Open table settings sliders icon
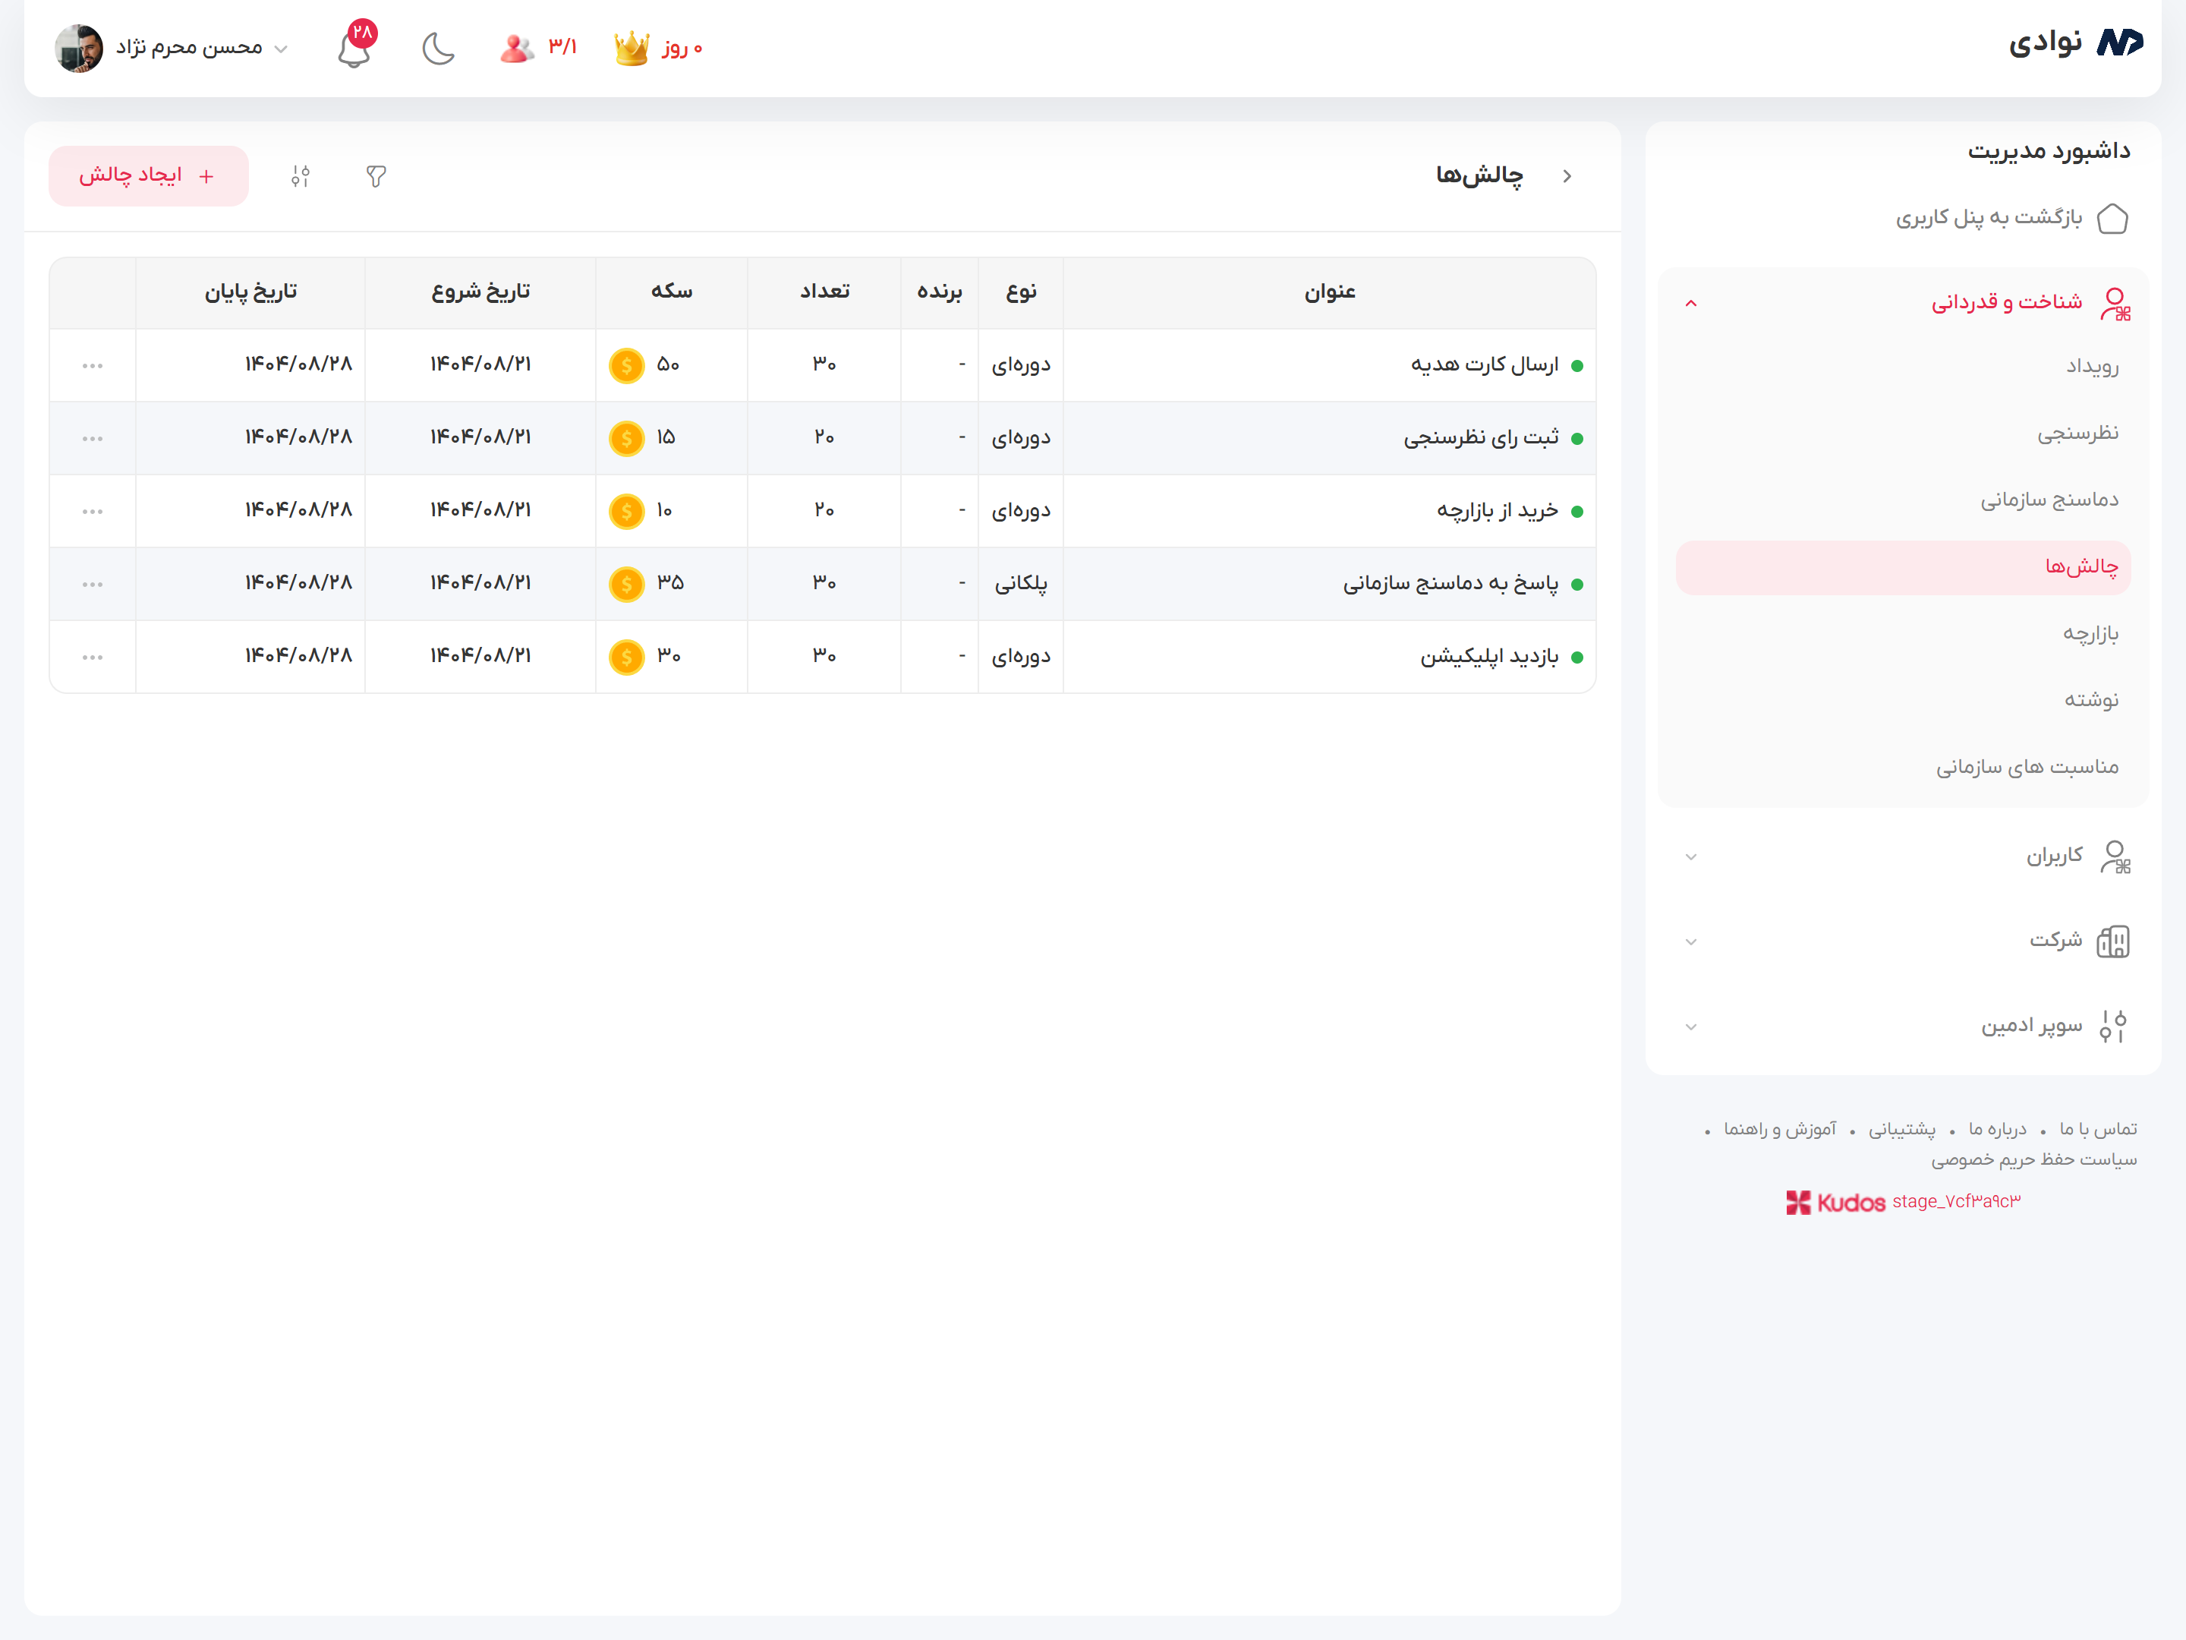Image resolution: width=2186 pixels, height=1640 pixels. pyautogui.click(x=301, y=176)
